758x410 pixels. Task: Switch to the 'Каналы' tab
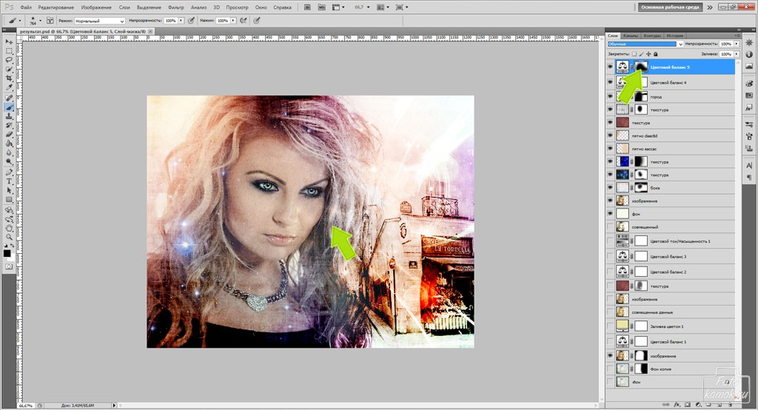point(631,36)
